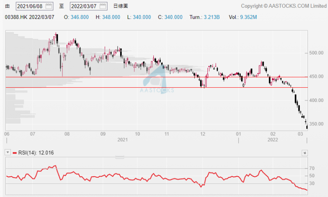Image resolution: width=328 pixels, height=197 pixels.
Task: Click the AASTOCKS.COM copyright text
Action: 284,6
